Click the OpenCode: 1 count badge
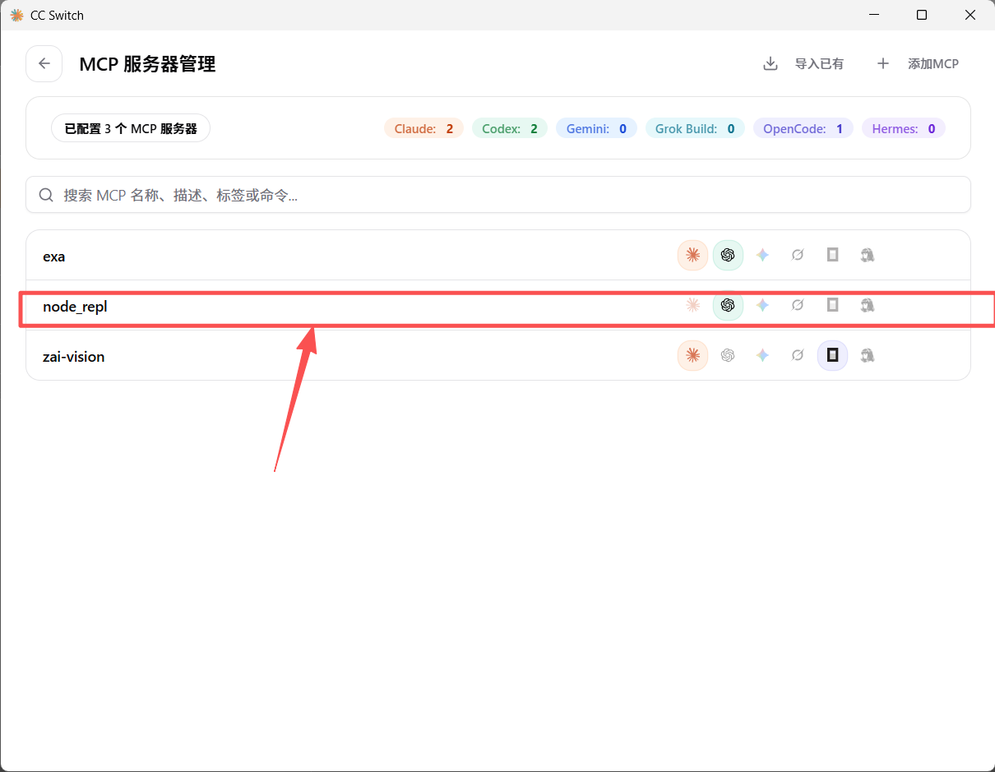The image size is (995, 772). [x=803, y=128]
